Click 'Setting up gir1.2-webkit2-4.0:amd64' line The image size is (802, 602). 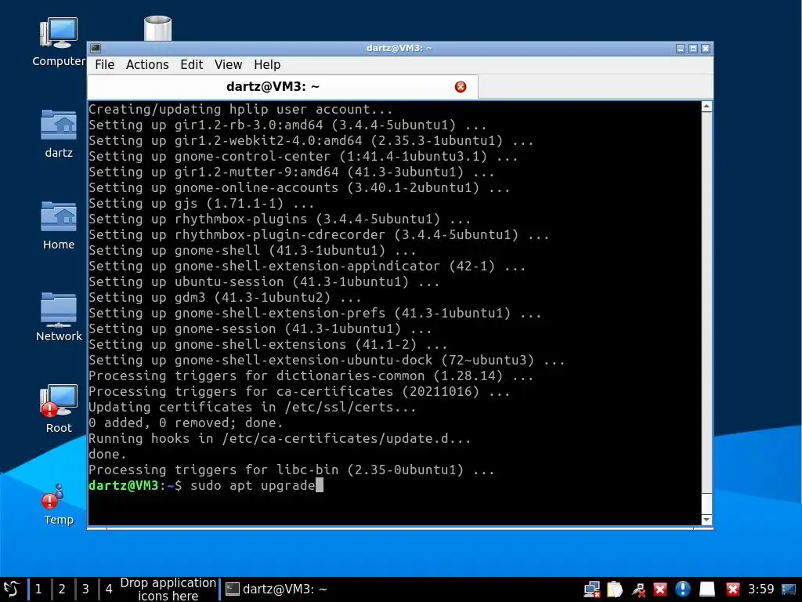311,141
